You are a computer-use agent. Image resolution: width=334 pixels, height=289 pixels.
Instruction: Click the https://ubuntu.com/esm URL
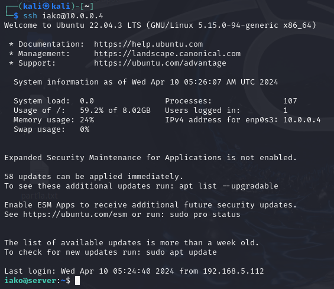75,215
